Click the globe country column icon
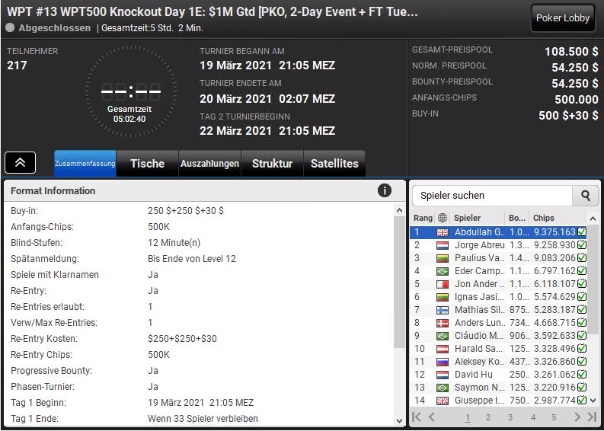 tap(443, 218)
